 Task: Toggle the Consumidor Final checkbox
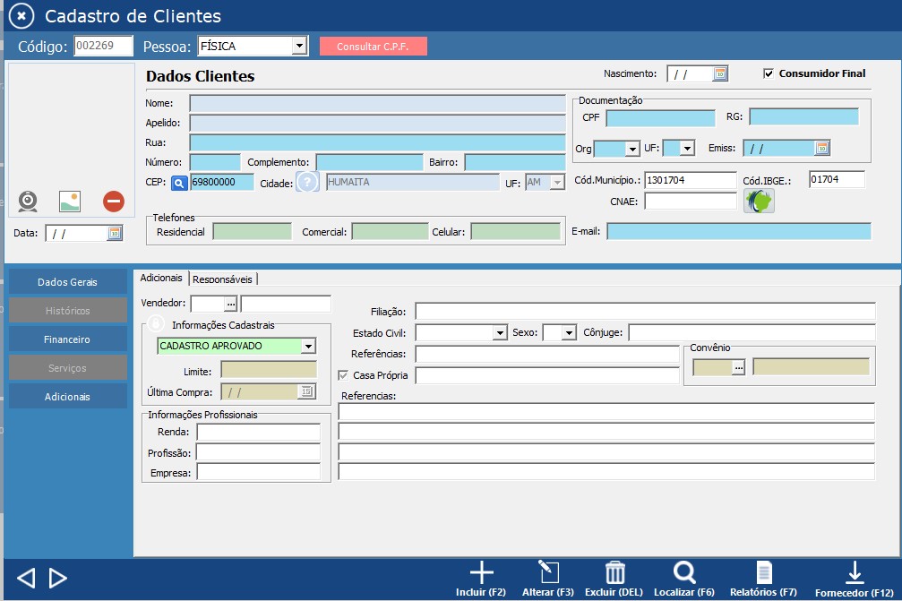(x=769, y=73)
